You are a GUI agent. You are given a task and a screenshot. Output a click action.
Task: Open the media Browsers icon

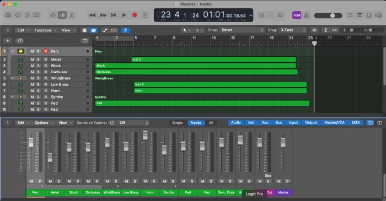coord(378,15)
